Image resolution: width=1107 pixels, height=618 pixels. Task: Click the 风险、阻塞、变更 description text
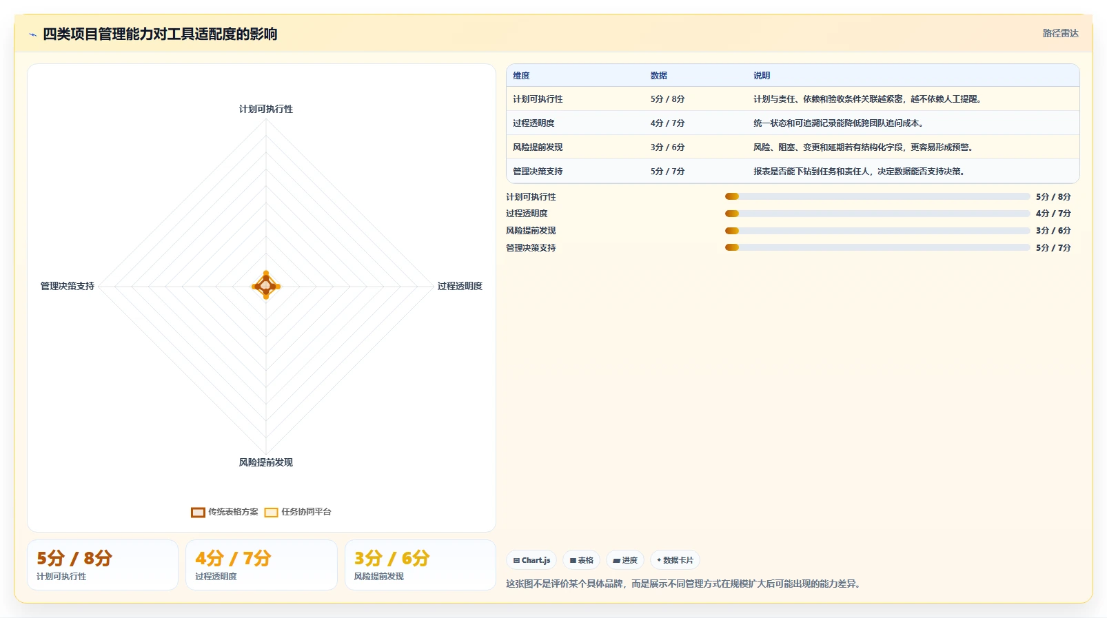pyautogui.click(x=863, y=147)
